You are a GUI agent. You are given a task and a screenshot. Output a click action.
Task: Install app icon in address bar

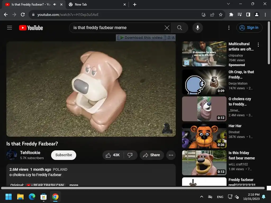pos(204,15)
